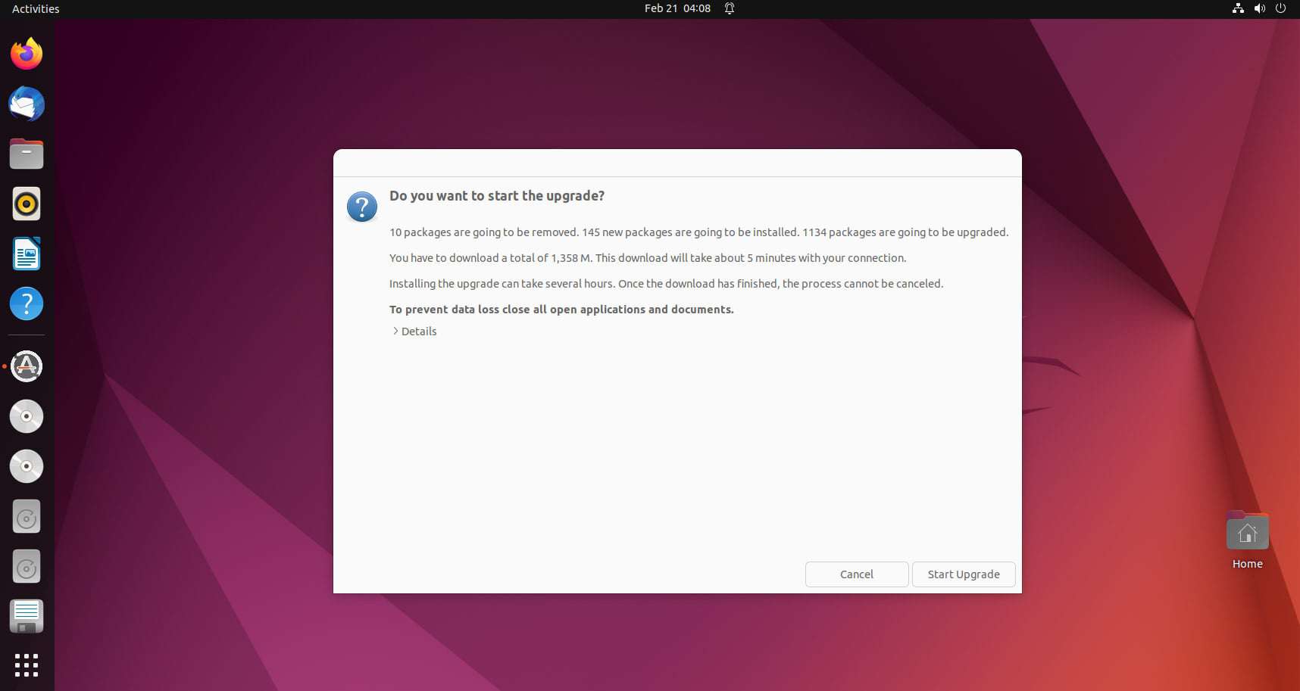Click the floppy disk drive icon
1300x691 pixels.
[26, 616]
